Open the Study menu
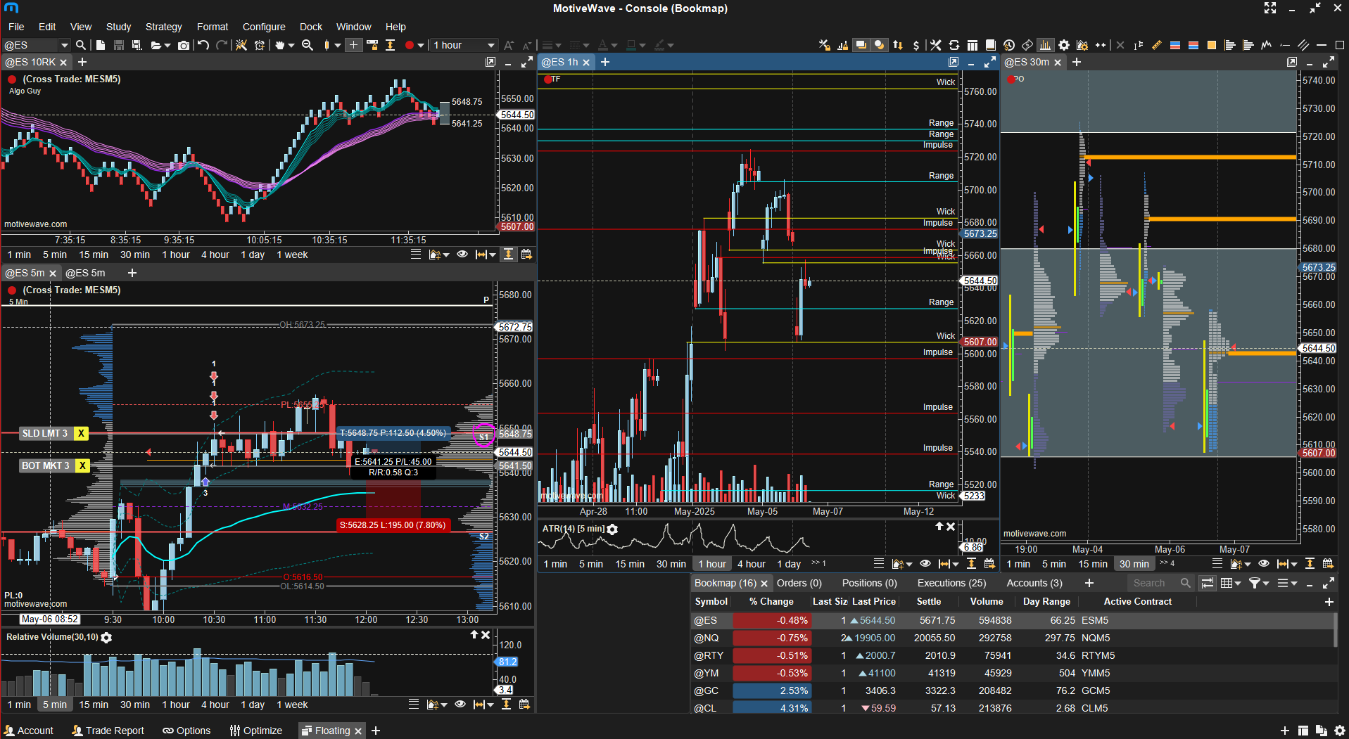The width and height of the screenshot is (1349, 739). click(x=118, y=27)
